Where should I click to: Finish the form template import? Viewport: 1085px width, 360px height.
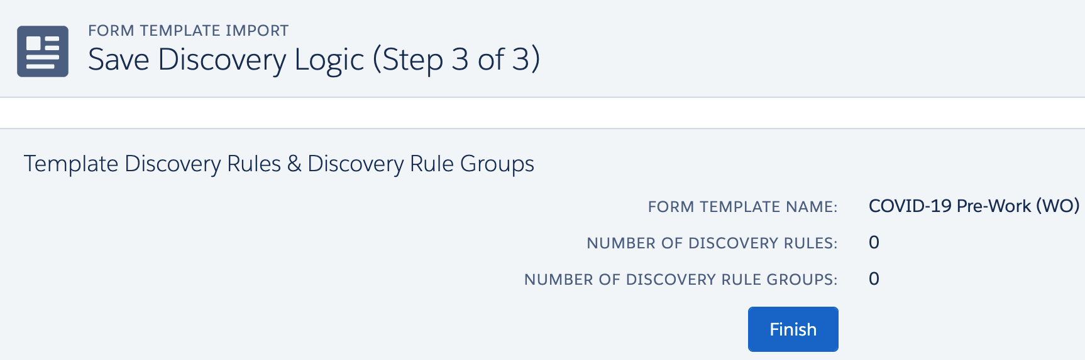[x=793, y=329]
